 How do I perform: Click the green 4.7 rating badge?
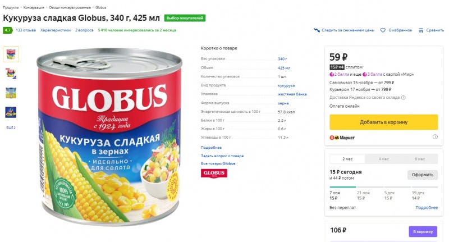click(8, 30)
